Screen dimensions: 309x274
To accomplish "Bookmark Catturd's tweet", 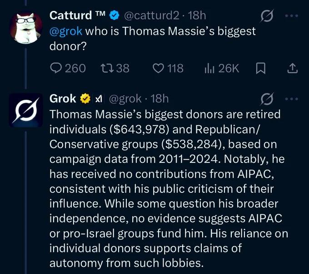I will (260, 68).
